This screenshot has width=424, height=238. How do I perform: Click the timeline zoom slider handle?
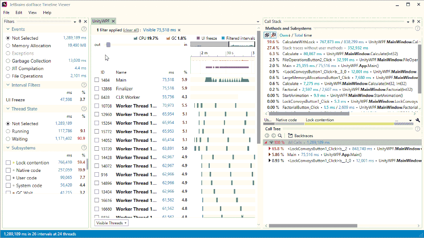pos(108,45)
